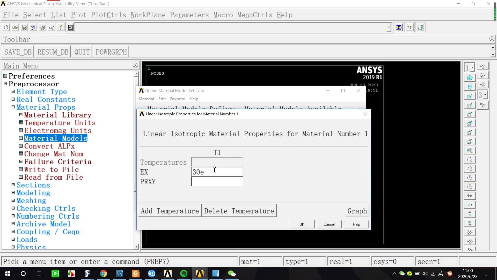Open the WorkPlane menu
Image resolution: width=497 pixels, height=280 pixels.
[x=148, y=15]
